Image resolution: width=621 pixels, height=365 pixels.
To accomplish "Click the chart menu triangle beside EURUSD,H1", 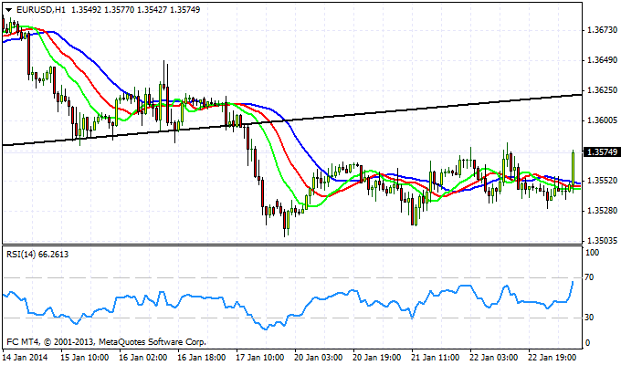I will click(9, 10).
